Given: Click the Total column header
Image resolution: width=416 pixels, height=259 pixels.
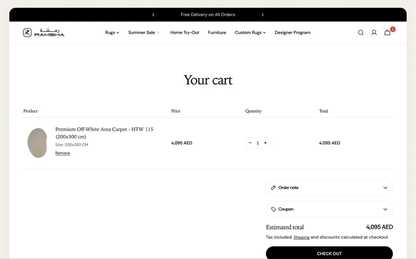Looking at the screenshot, I should (323, 111).
